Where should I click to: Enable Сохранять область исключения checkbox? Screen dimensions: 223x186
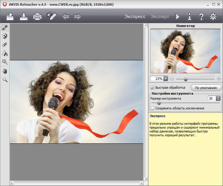152,108
